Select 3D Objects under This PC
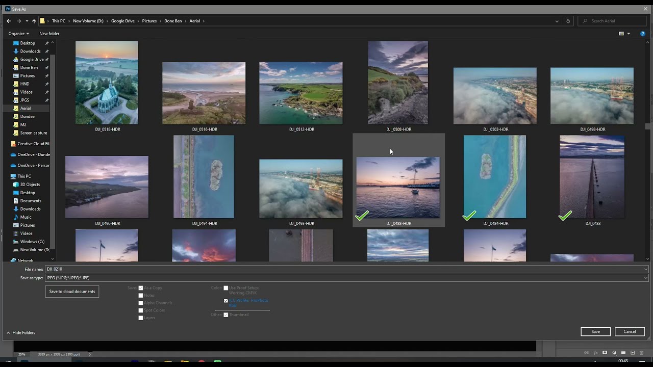This screenshot has width=653, height=367. coord(26,185)
